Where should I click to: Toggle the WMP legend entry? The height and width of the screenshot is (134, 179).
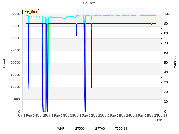pyautogui.click(x=58, y=128)
